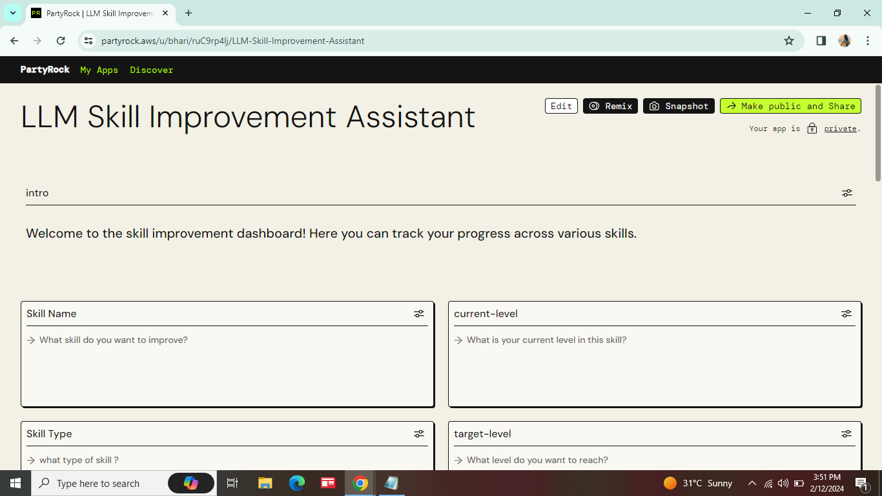This screenshot has width=882, height=496.
Task: Open the notepad-like app on taskbar
Action: 391,483
